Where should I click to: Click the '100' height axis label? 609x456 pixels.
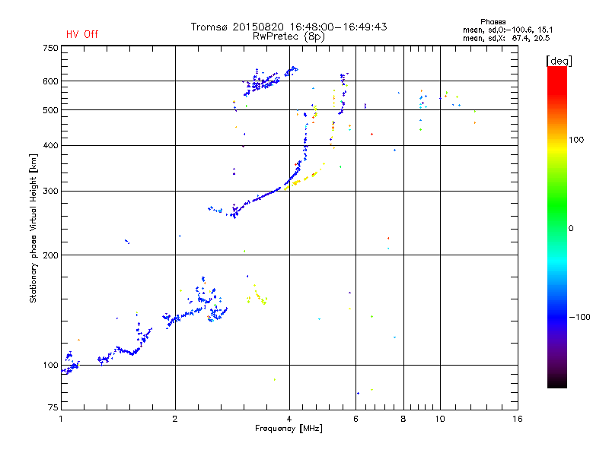coord(50,365)
